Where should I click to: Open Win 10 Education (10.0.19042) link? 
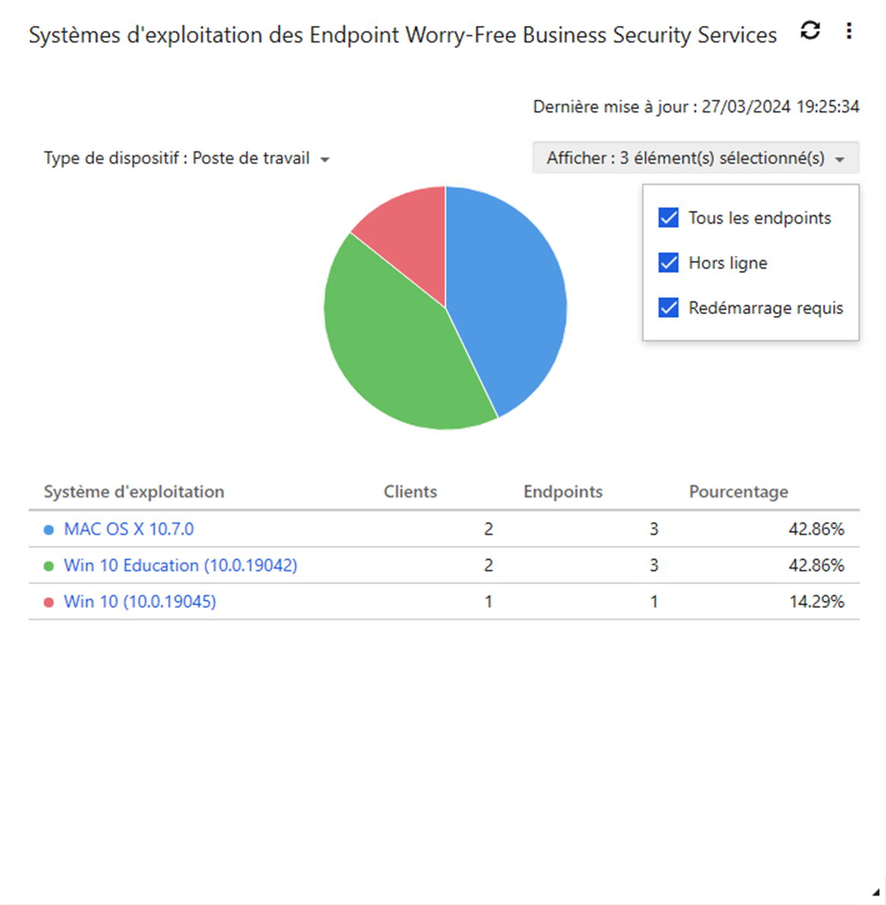click(x=180, y=566)
